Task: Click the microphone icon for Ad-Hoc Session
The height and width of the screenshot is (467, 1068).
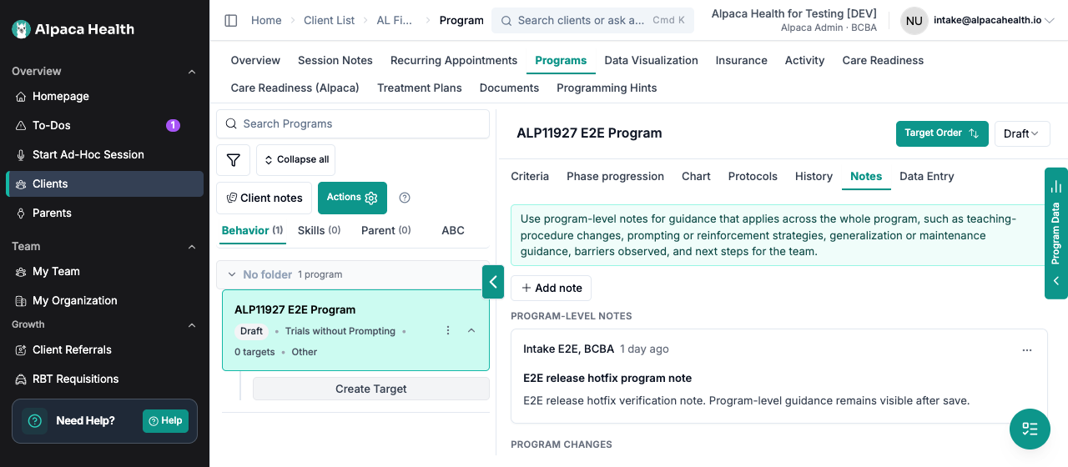Action: tap(22, 155)
